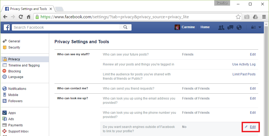Edit search engines linking setting

(253, 127)
